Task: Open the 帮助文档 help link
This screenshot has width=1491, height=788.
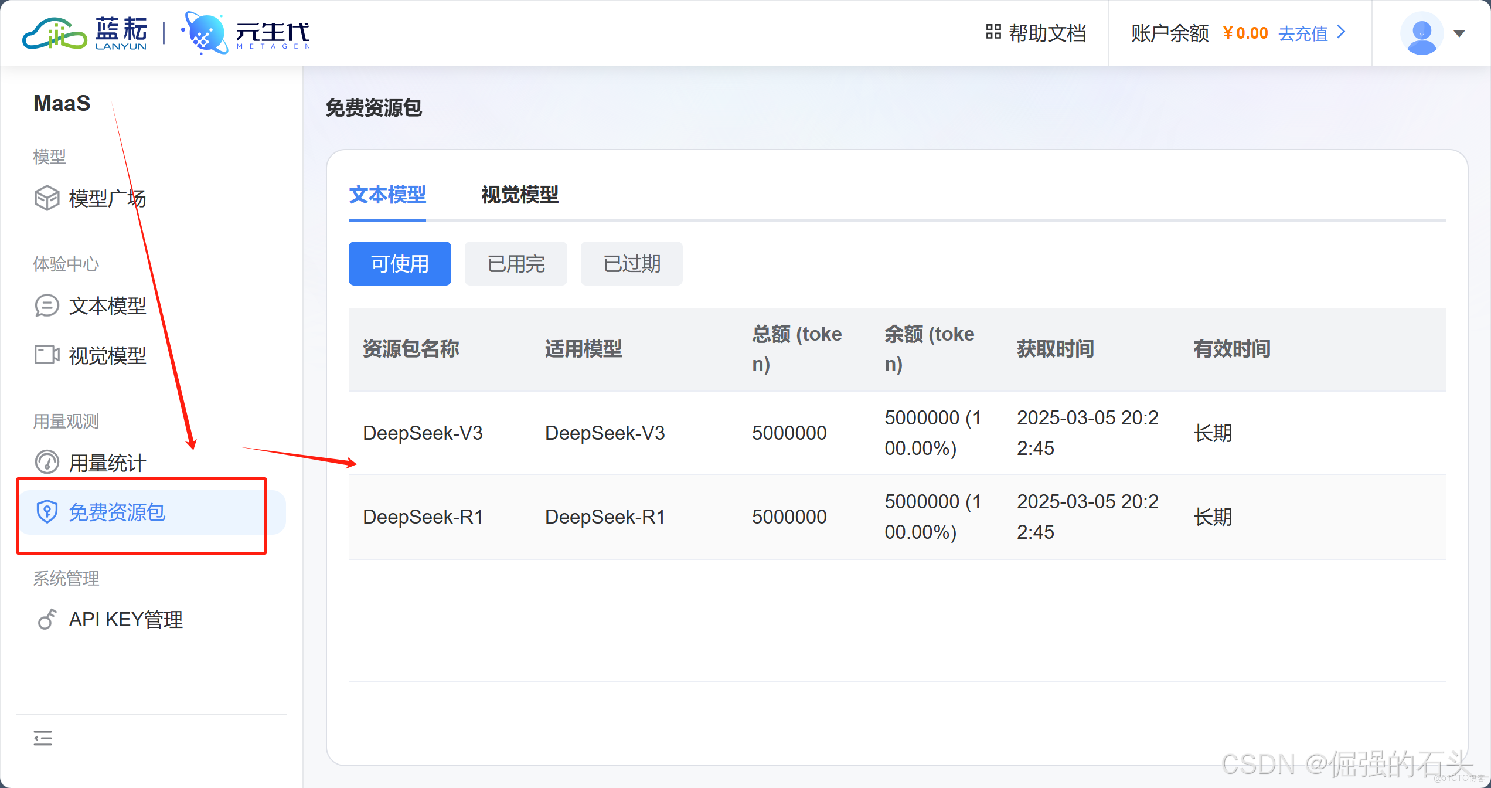Action: point(1047,33)
